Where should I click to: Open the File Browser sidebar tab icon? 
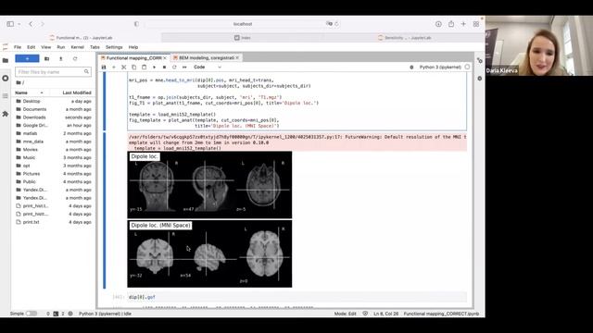6,60
